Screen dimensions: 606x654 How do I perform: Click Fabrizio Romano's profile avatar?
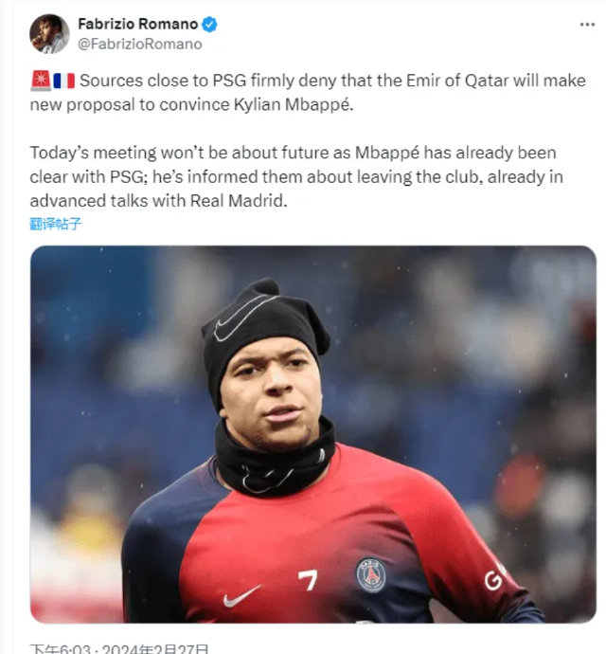click(49, 33)
